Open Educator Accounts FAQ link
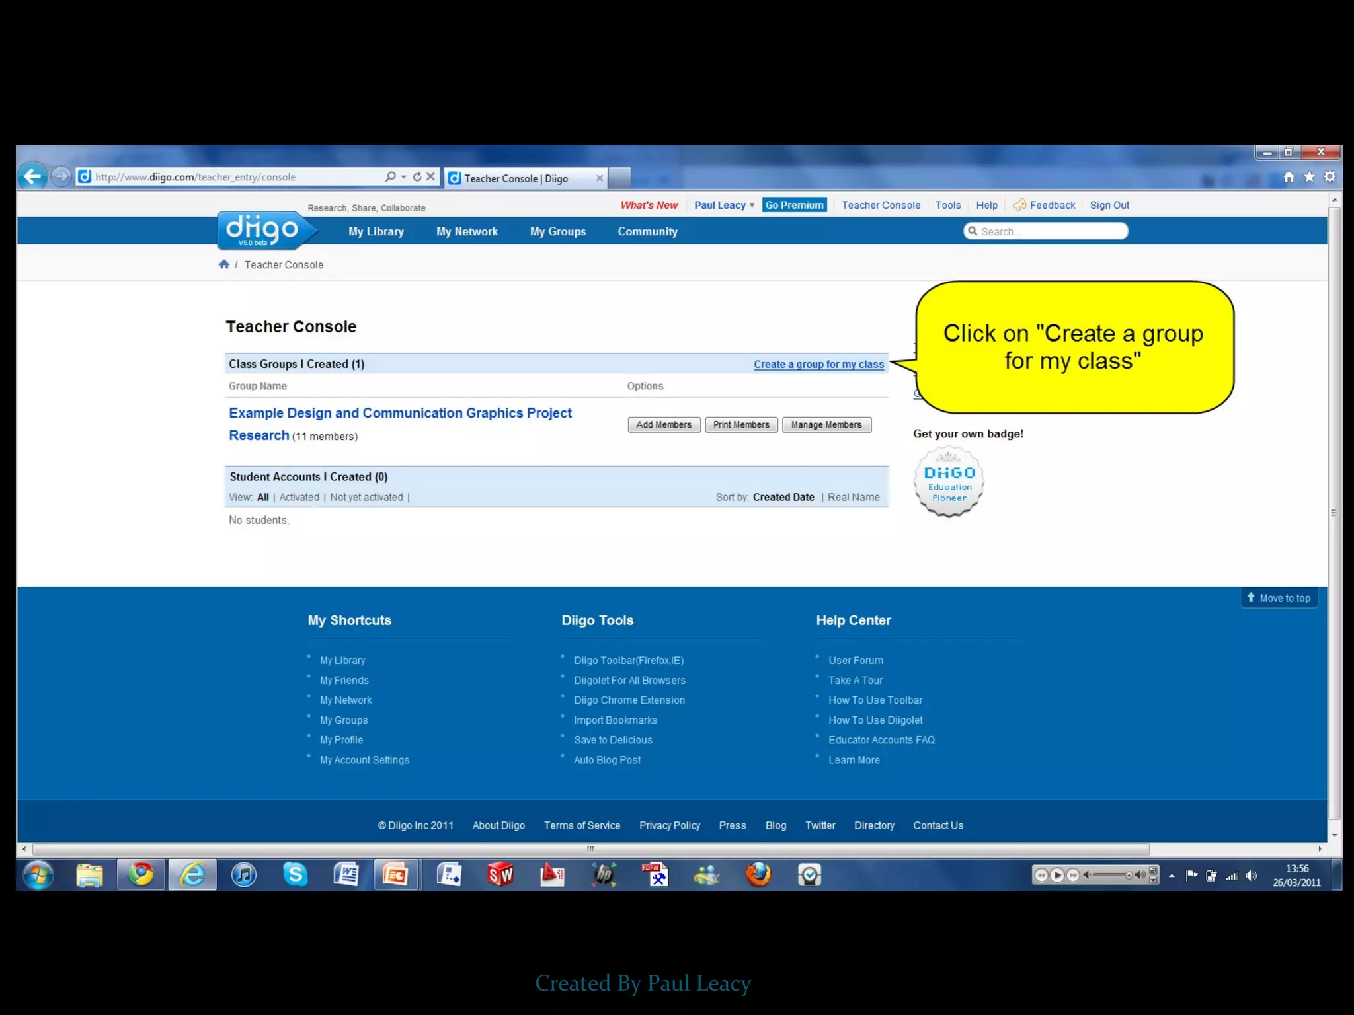Viewport: 1354px width, 1015px height. coord(881,740)
